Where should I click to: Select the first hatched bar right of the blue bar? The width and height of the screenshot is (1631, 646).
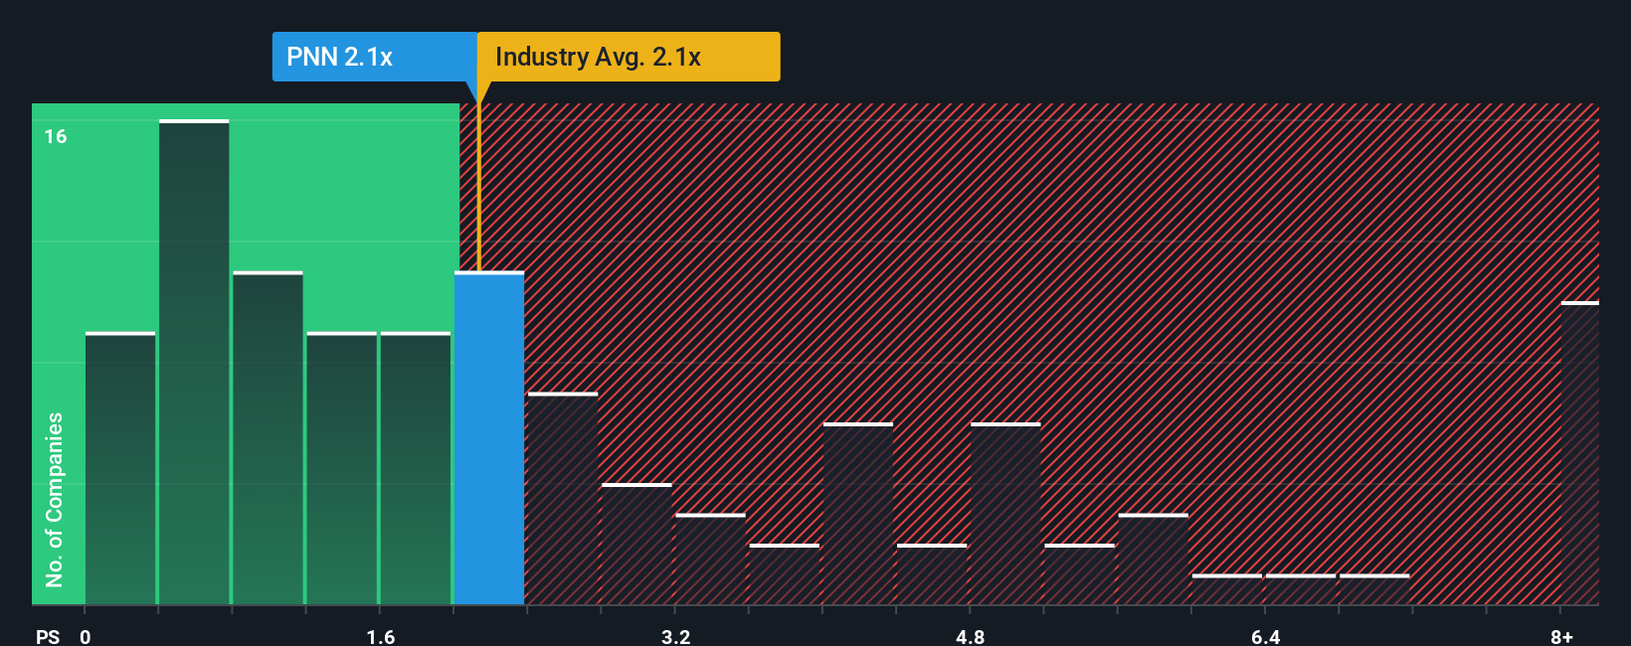(x=563, y=499)
